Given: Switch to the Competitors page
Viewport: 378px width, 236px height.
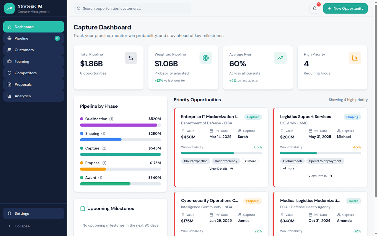Looking at the screenshot, I should click(x=34, y=73).
